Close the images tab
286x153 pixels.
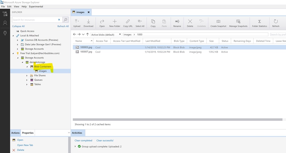click(x=89, y=12)
